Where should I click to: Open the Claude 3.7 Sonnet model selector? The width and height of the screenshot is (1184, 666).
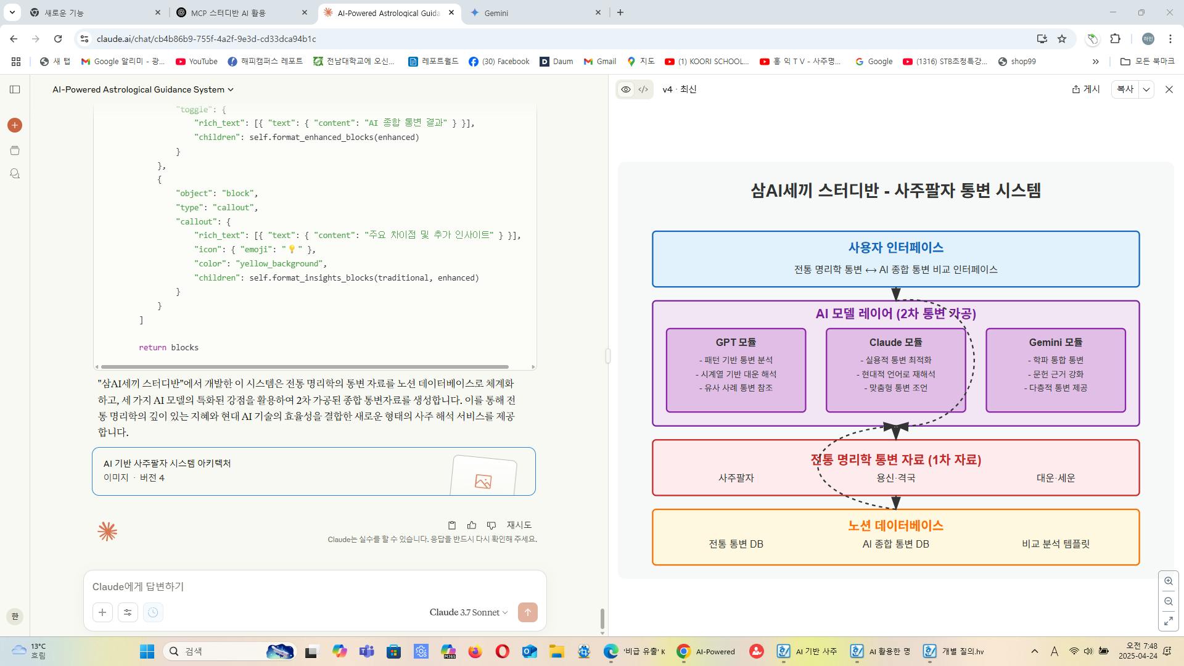pyautogui.click(x=468, y=612)
